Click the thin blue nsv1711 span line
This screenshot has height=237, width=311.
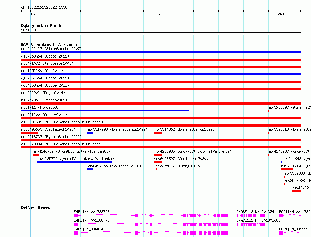point(105,111)
